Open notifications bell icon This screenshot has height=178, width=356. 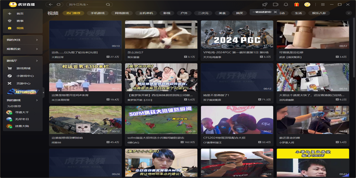[x=286, y=4]
